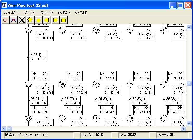
Task: Click the Win-Pipe title bar app icon
Action: 4,4
